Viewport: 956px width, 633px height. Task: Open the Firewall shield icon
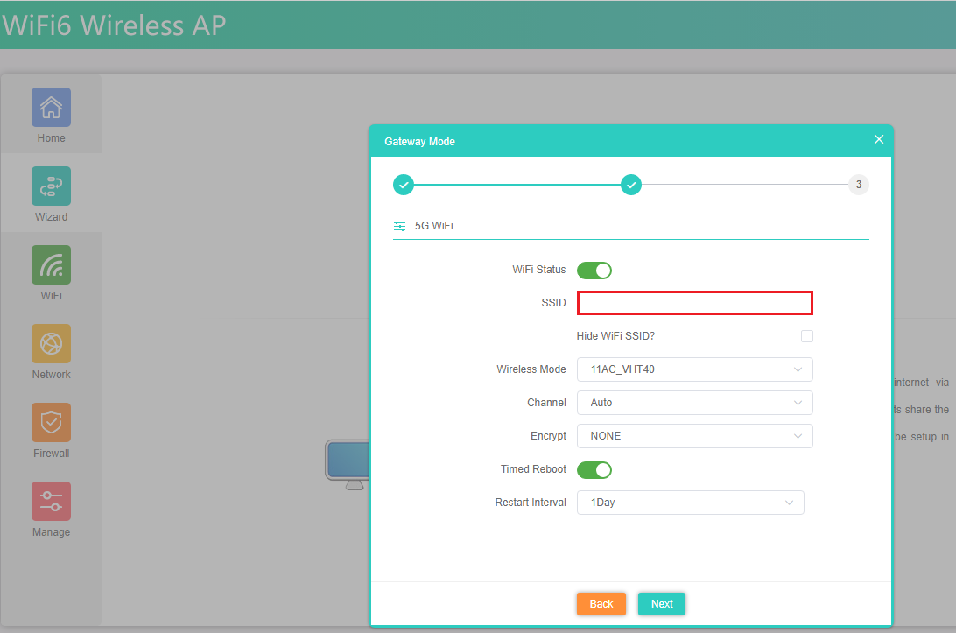[x=51, y=423]
